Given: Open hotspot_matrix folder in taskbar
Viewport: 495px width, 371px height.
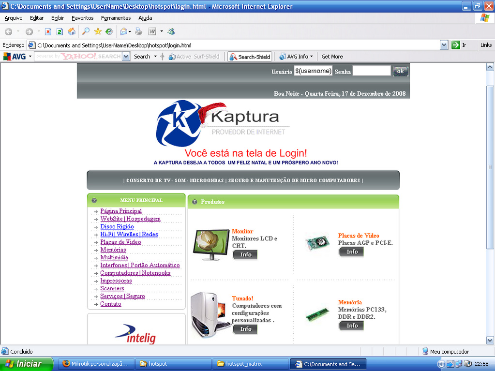Looking at the screenshot, I should [251, 364].
